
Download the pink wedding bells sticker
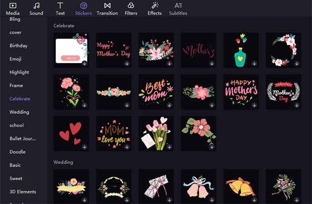(212, 200)
